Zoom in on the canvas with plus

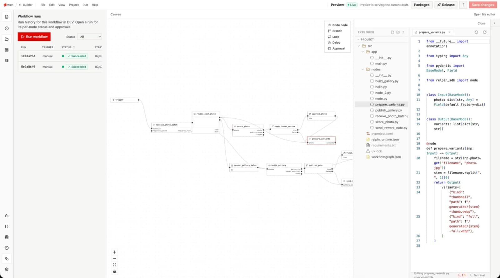114,252
